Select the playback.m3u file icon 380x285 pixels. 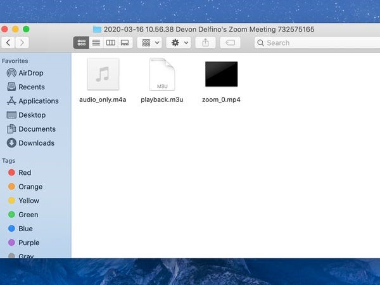click(x=162, y=74)
